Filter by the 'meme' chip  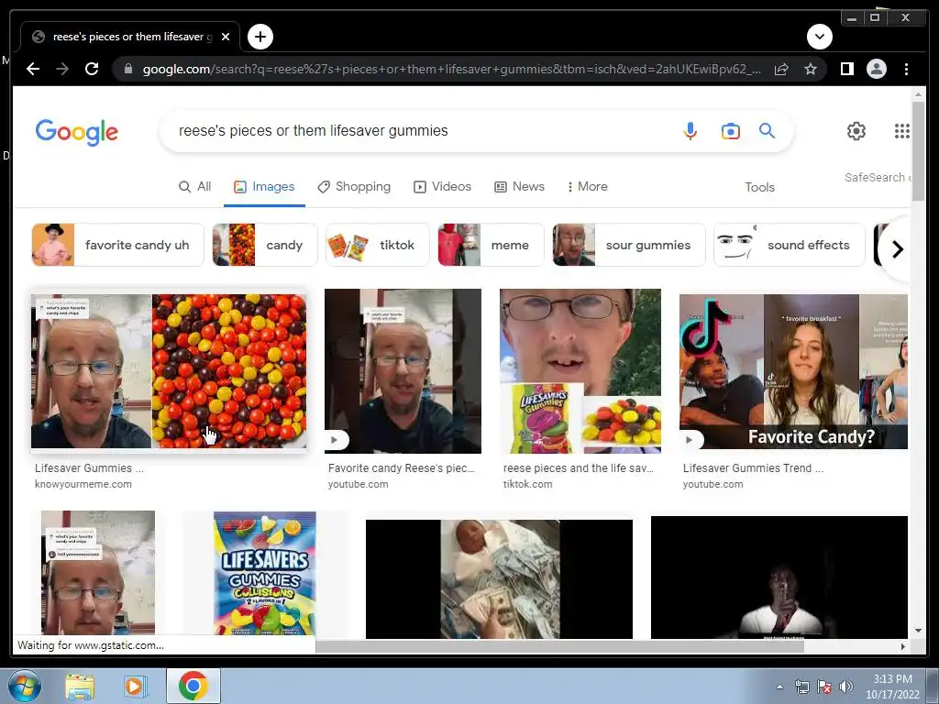(x=492, y=245)
